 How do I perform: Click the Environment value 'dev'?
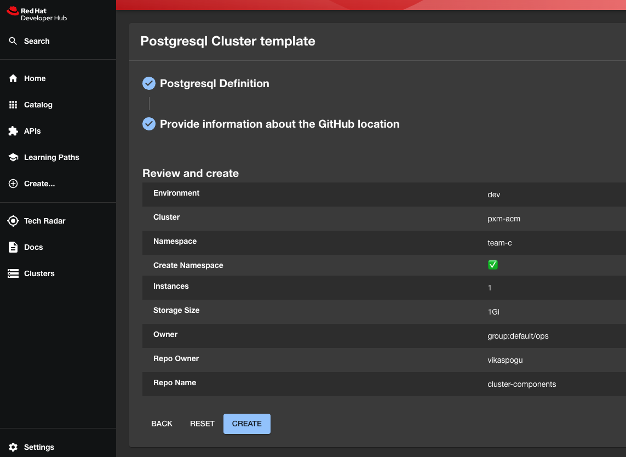point(494,195)
